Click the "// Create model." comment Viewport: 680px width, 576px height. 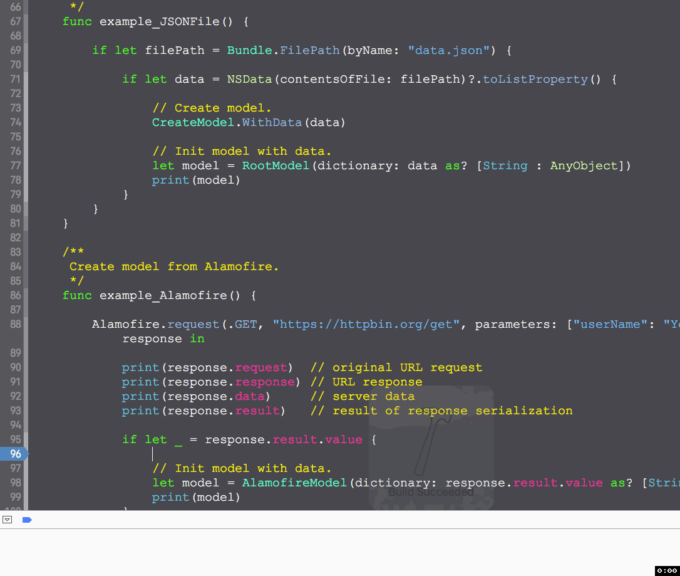point(212,108)
